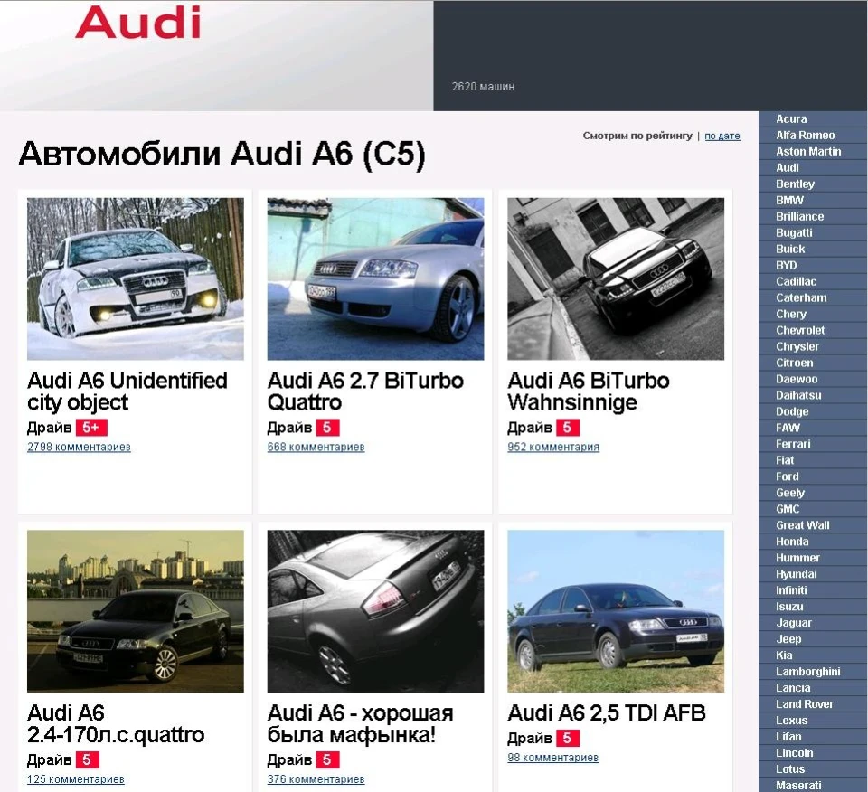
Task: Open Audi A6 Unidentified city object title
Action: pos(127,391)
